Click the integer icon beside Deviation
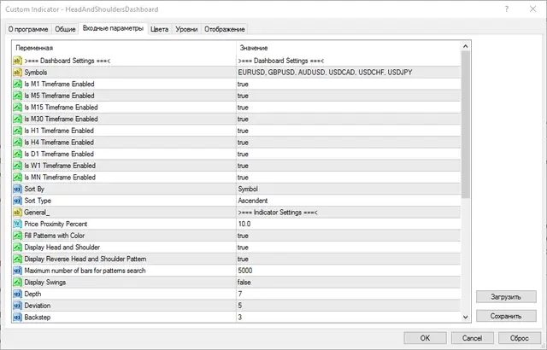 [x=17, y=306]
